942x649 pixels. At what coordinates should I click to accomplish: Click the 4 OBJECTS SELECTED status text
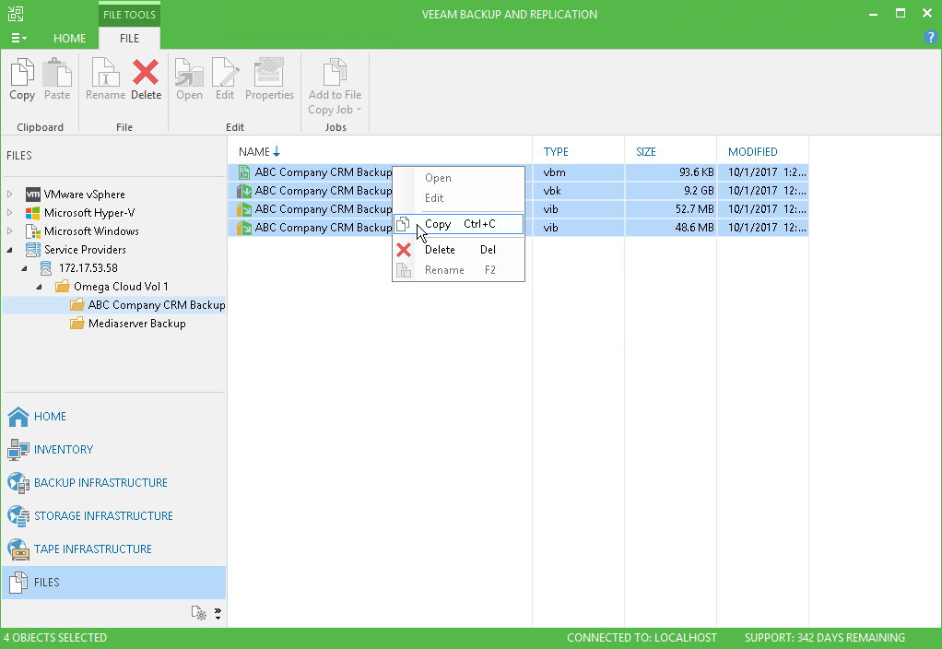coord(55,638)
